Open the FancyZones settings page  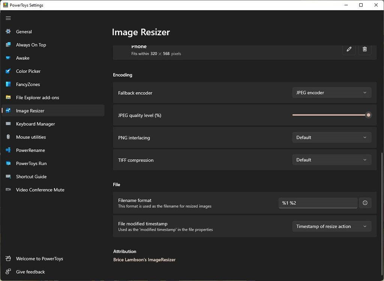pyautogui.click(x=28, y=84)
